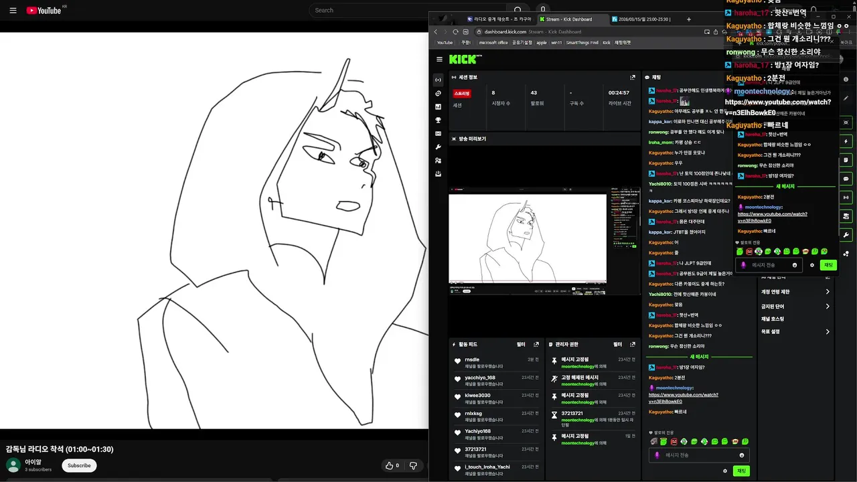Image resolution: width=857 pixels, height=482 pixels.
Task: Open the download icon in Kick sidebar
Action: click(438, 174)
